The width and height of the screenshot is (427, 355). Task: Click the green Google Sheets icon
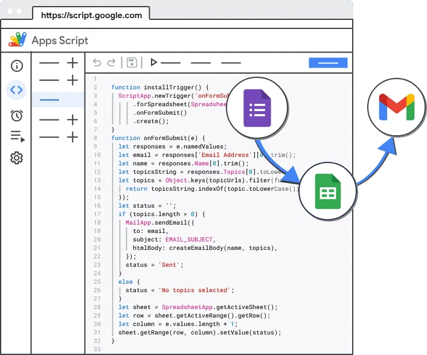point(328,191)
